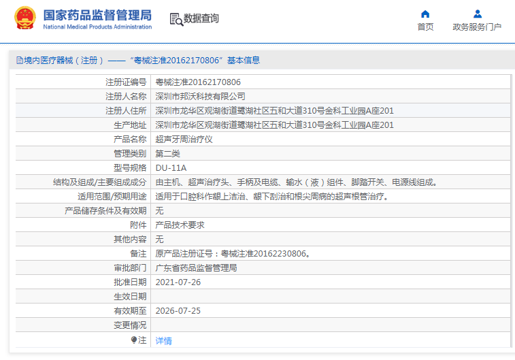Viewport: 515px width, 360px height.
Task: Open 政务服务门户 portal link
Action: click(x=477, y=27)
